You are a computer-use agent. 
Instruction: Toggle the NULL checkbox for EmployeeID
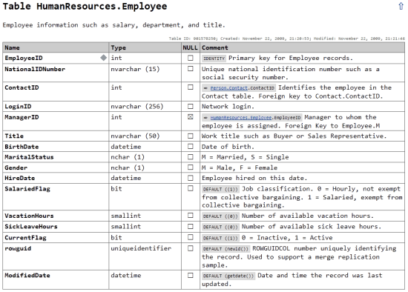point(191,58)
